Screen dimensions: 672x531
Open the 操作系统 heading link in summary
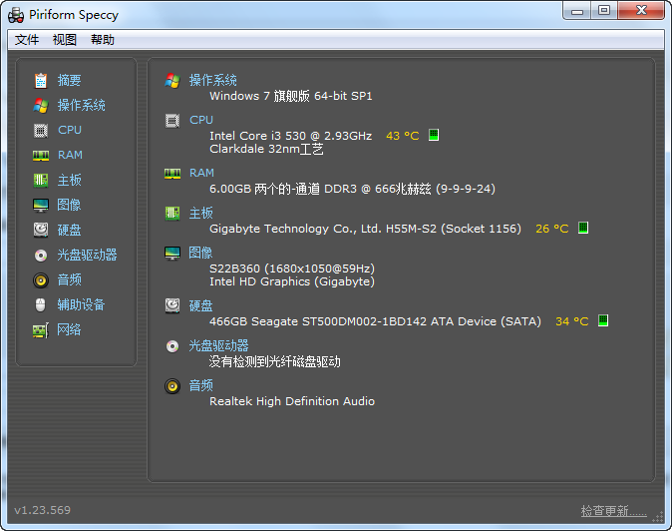pos(213,80)
